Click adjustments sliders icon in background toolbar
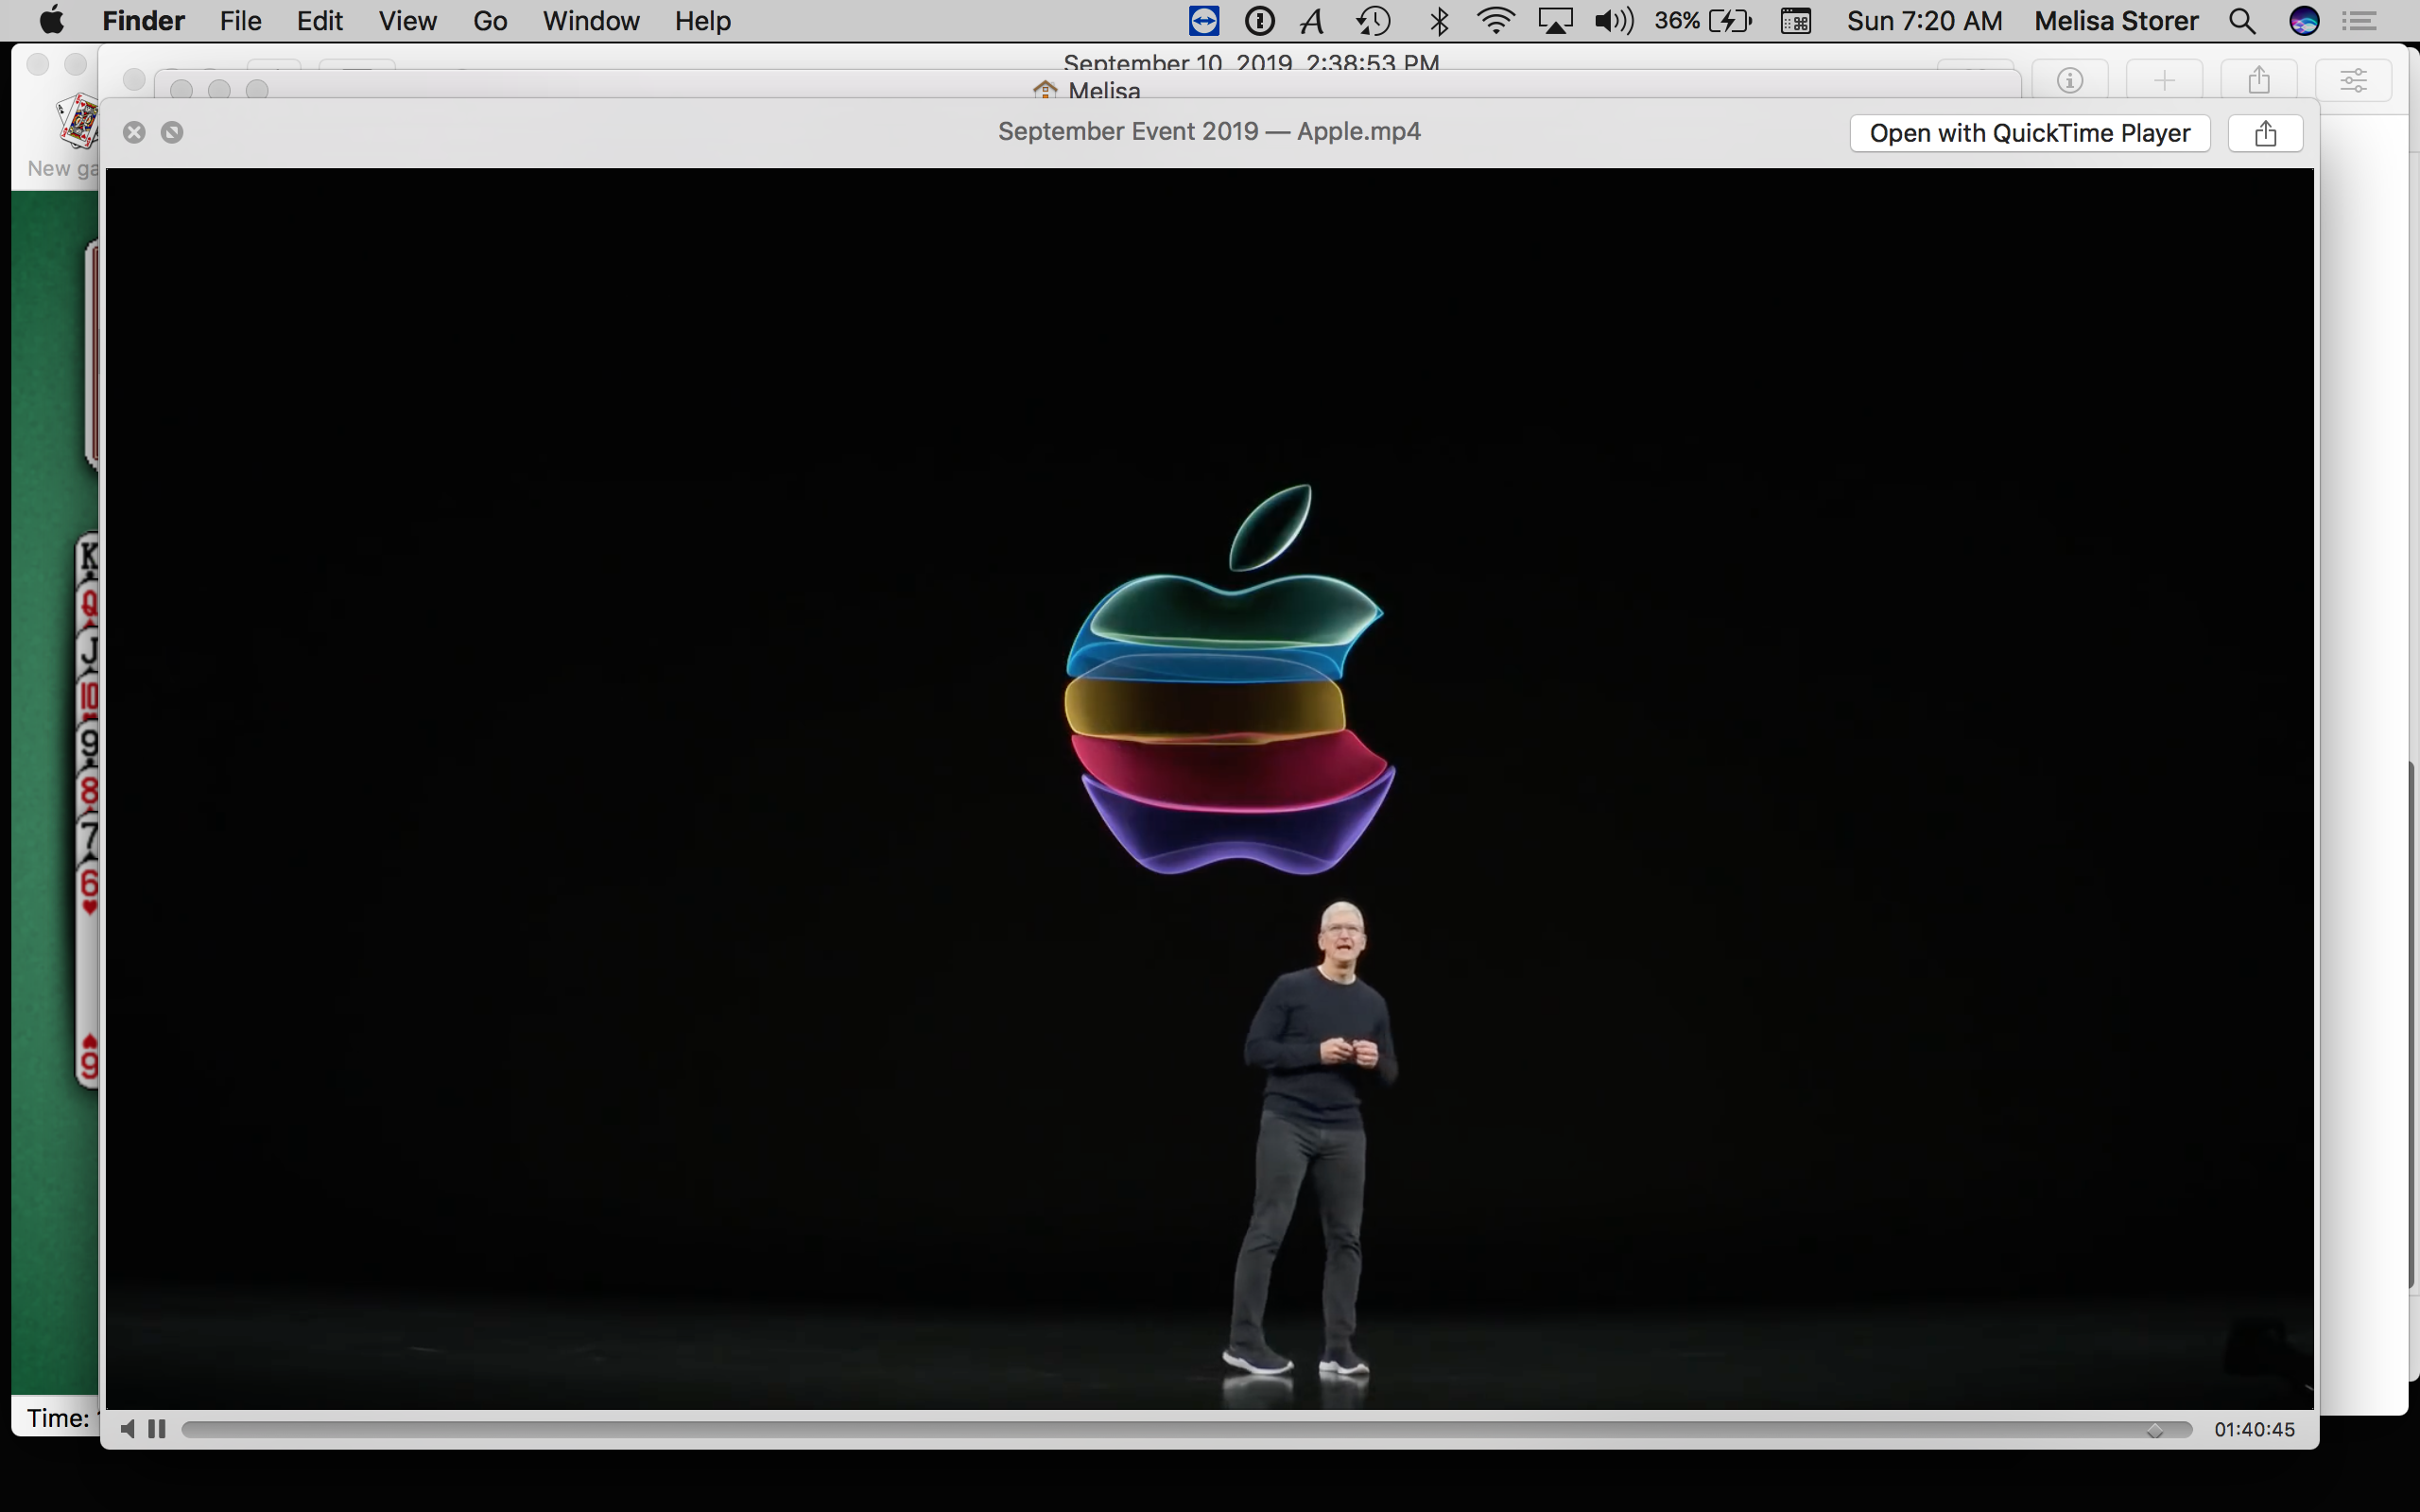2420x1512 pixels. (x=2354, y=80)
